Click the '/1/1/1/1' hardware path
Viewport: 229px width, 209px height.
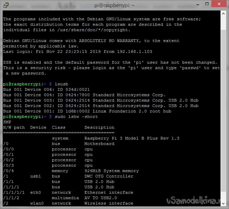pyautogui.click(x=14, y=192)
